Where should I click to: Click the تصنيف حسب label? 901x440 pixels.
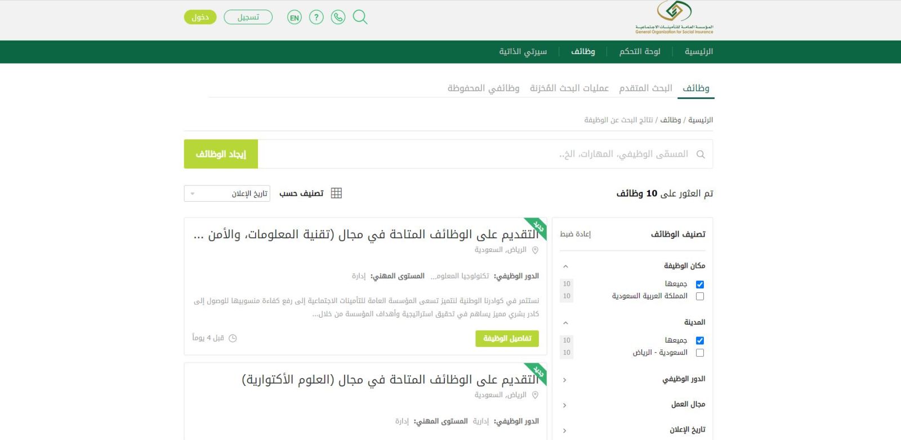301,194
